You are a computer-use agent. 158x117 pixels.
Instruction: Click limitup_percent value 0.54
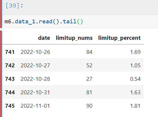(x=135, y=79)
